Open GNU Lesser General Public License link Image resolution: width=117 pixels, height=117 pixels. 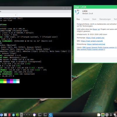[x=100, y=47]
